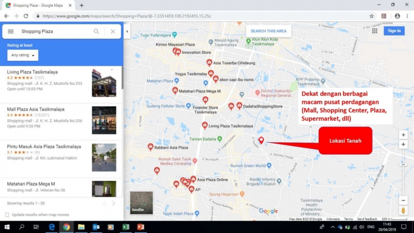The height and width of the screenshot is (233, 414).
Task: Click the Matahari Plaza Mega M pin
Action: point(175,90)
